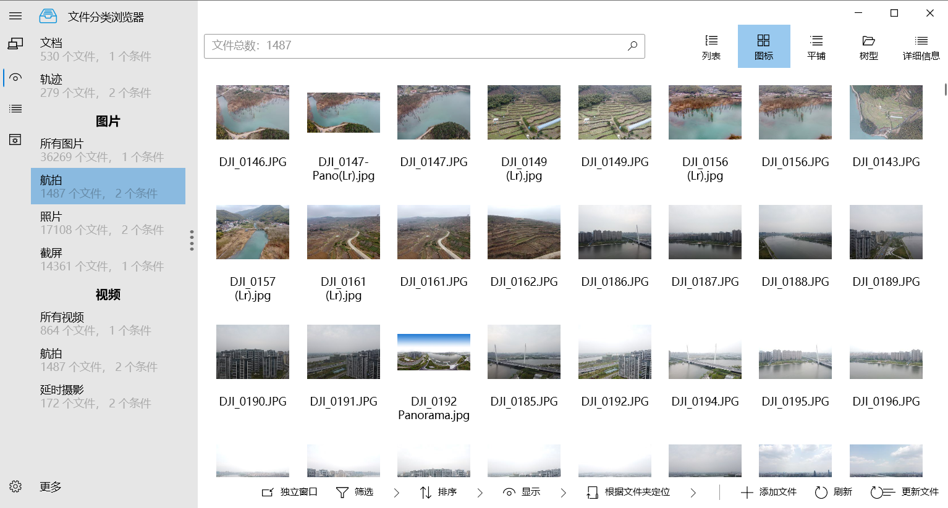
Task: Select the eye view icon in sidebar
Action: 15,78
